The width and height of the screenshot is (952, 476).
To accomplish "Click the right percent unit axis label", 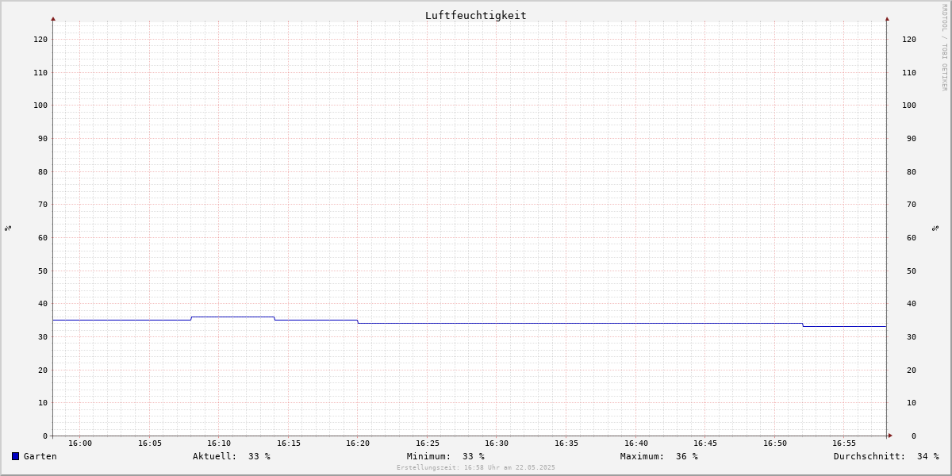I will click(x=936, y=228).
